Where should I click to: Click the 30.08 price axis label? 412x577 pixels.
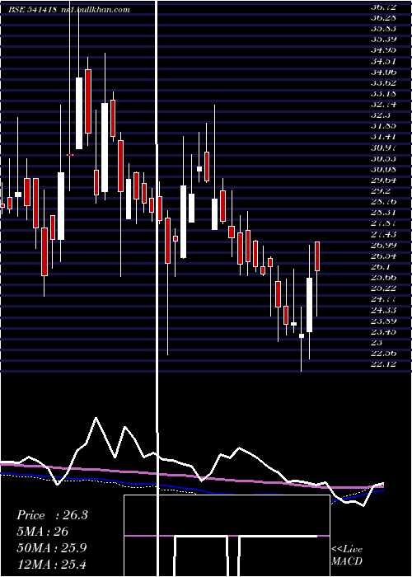tap(384, 169)
